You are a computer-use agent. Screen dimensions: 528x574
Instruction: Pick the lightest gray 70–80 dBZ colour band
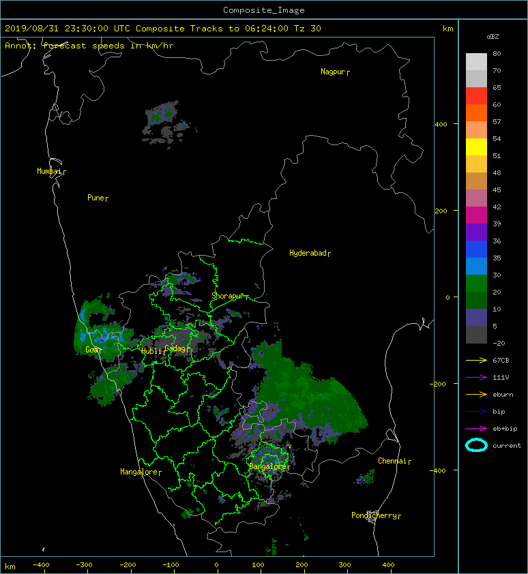coord(476,61)
